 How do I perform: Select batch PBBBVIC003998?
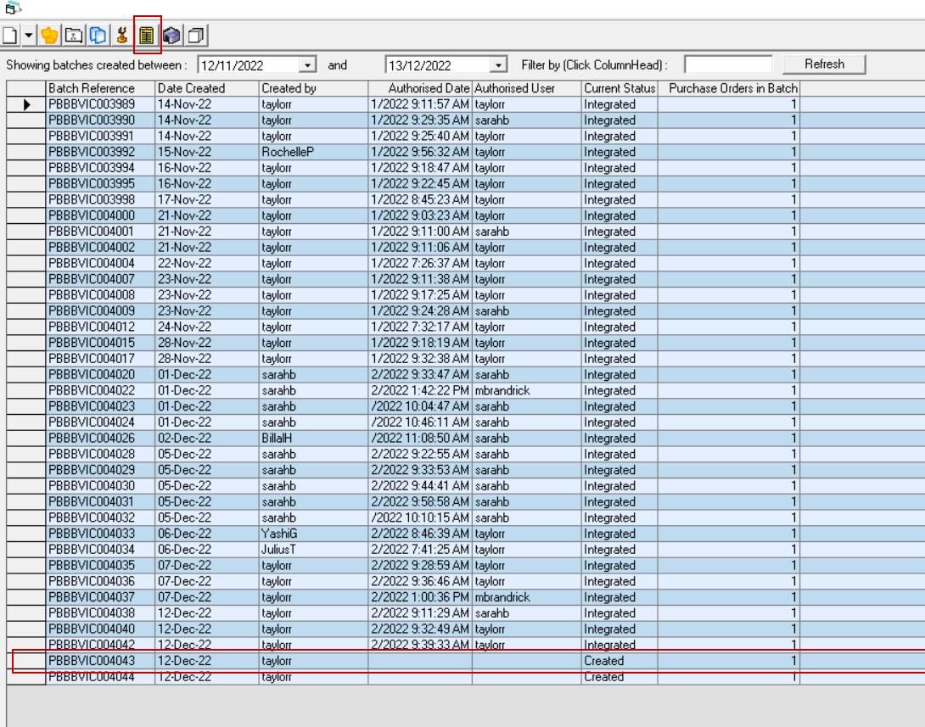click(100, 200)
